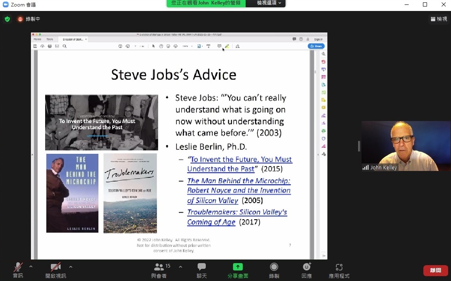Expand audio options arrow beside 音訊

pyautogui.click(x=31, y=267)
